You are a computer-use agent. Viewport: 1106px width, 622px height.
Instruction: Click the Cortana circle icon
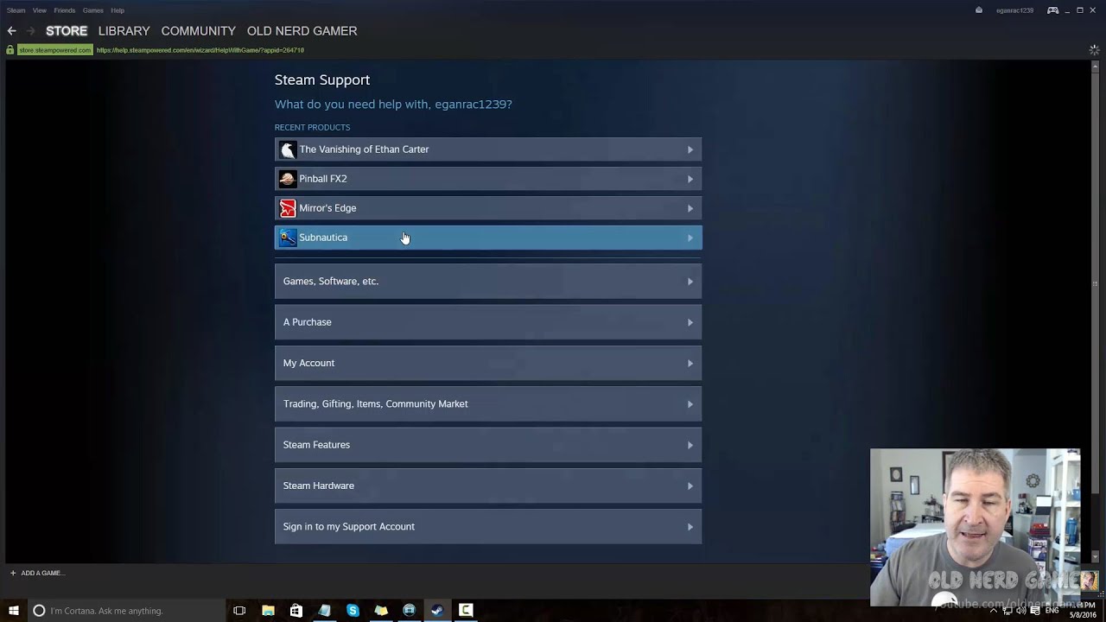pyautogui.click(x=39, y=611)
